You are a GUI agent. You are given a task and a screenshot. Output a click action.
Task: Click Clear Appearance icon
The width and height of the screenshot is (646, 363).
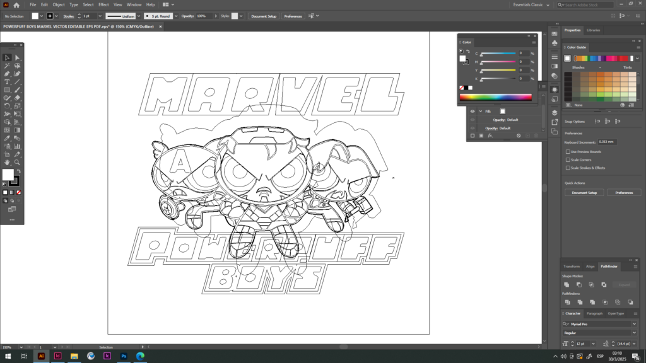coord(519,135)
